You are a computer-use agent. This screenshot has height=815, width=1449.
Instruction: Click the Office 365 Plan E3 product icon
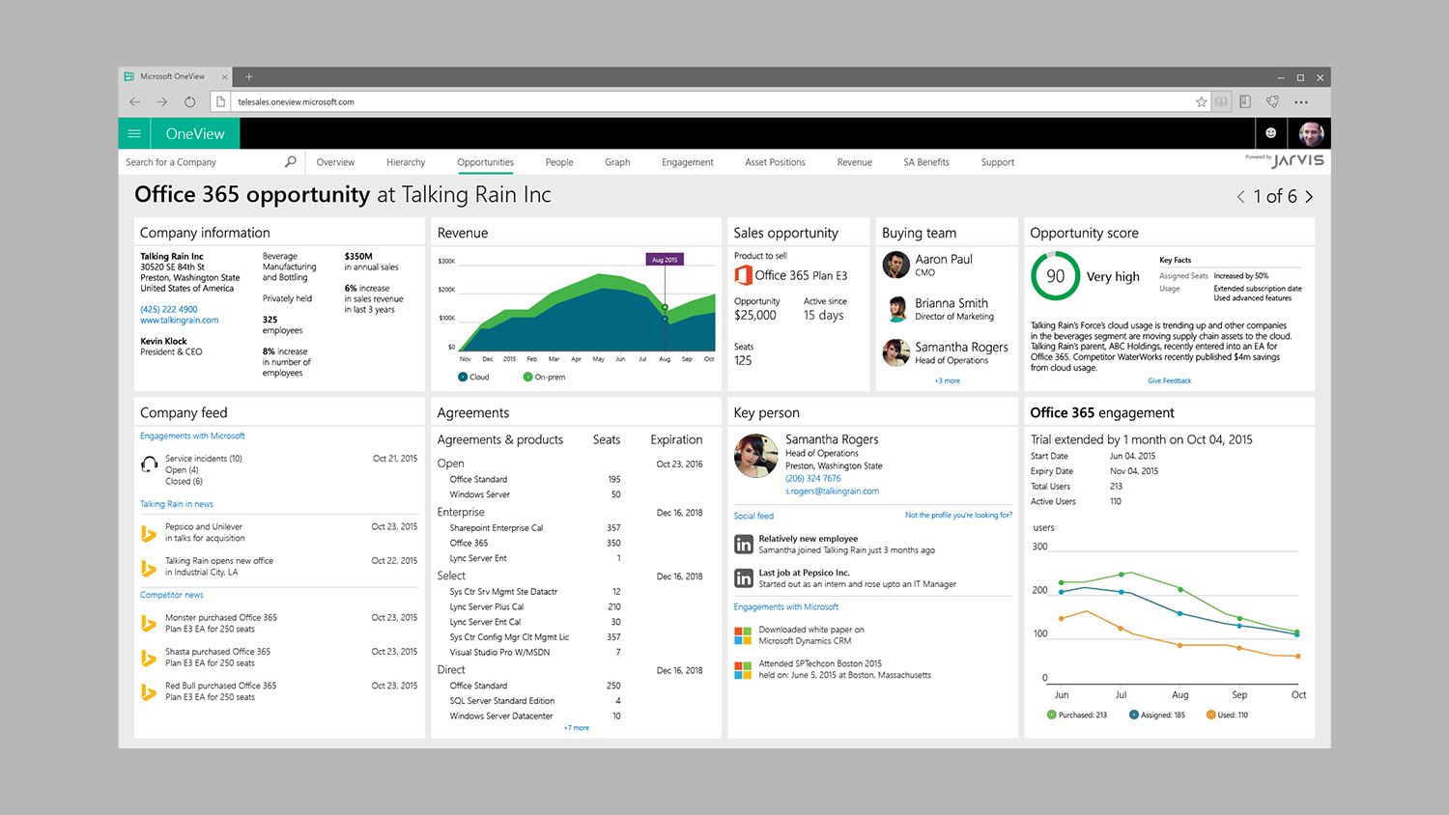coord(743,275)
